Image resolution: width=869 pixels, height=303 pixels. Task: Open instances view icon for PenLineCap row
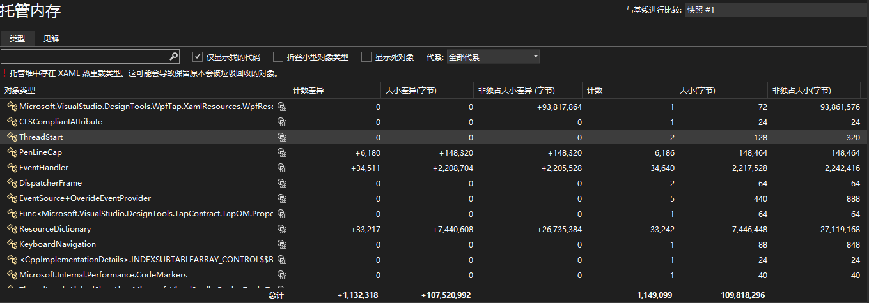point(281,152)
